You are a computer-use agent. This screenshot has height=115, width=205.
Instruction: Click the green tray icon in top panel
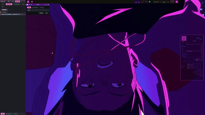point(154,2)
